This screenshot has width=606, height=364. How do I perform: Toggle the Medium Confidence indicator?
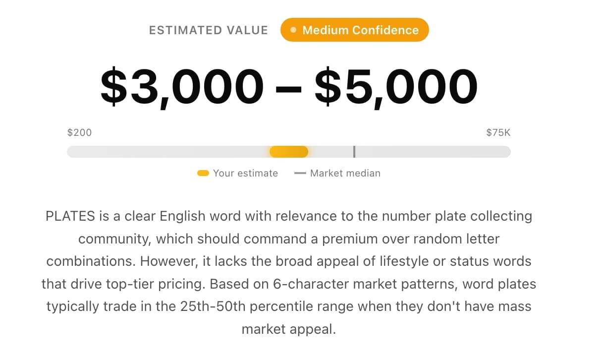tap(354, 30)
